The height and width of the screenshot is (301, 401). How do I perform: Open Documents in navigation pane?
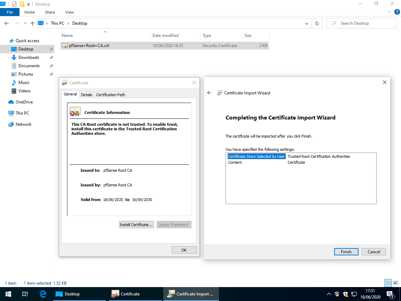pyautogui.click(x=29, y=66)
